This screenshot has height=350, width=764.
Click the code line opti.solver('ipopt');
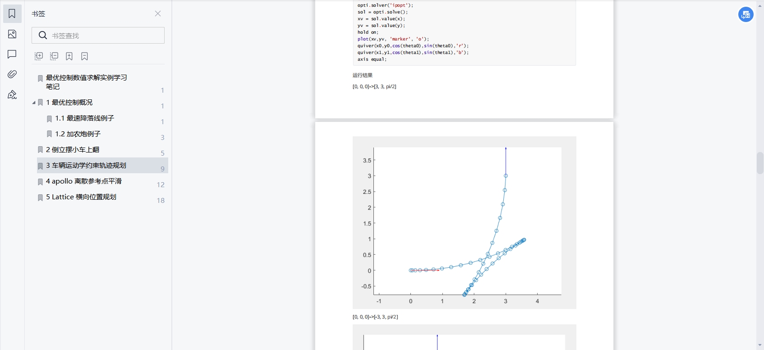[x=385, y=5]
